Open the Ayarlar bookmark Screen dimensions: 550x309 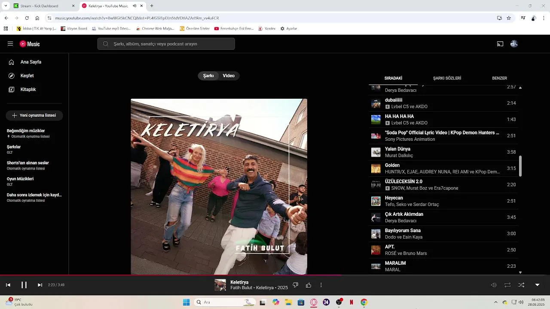click(289, 29)
